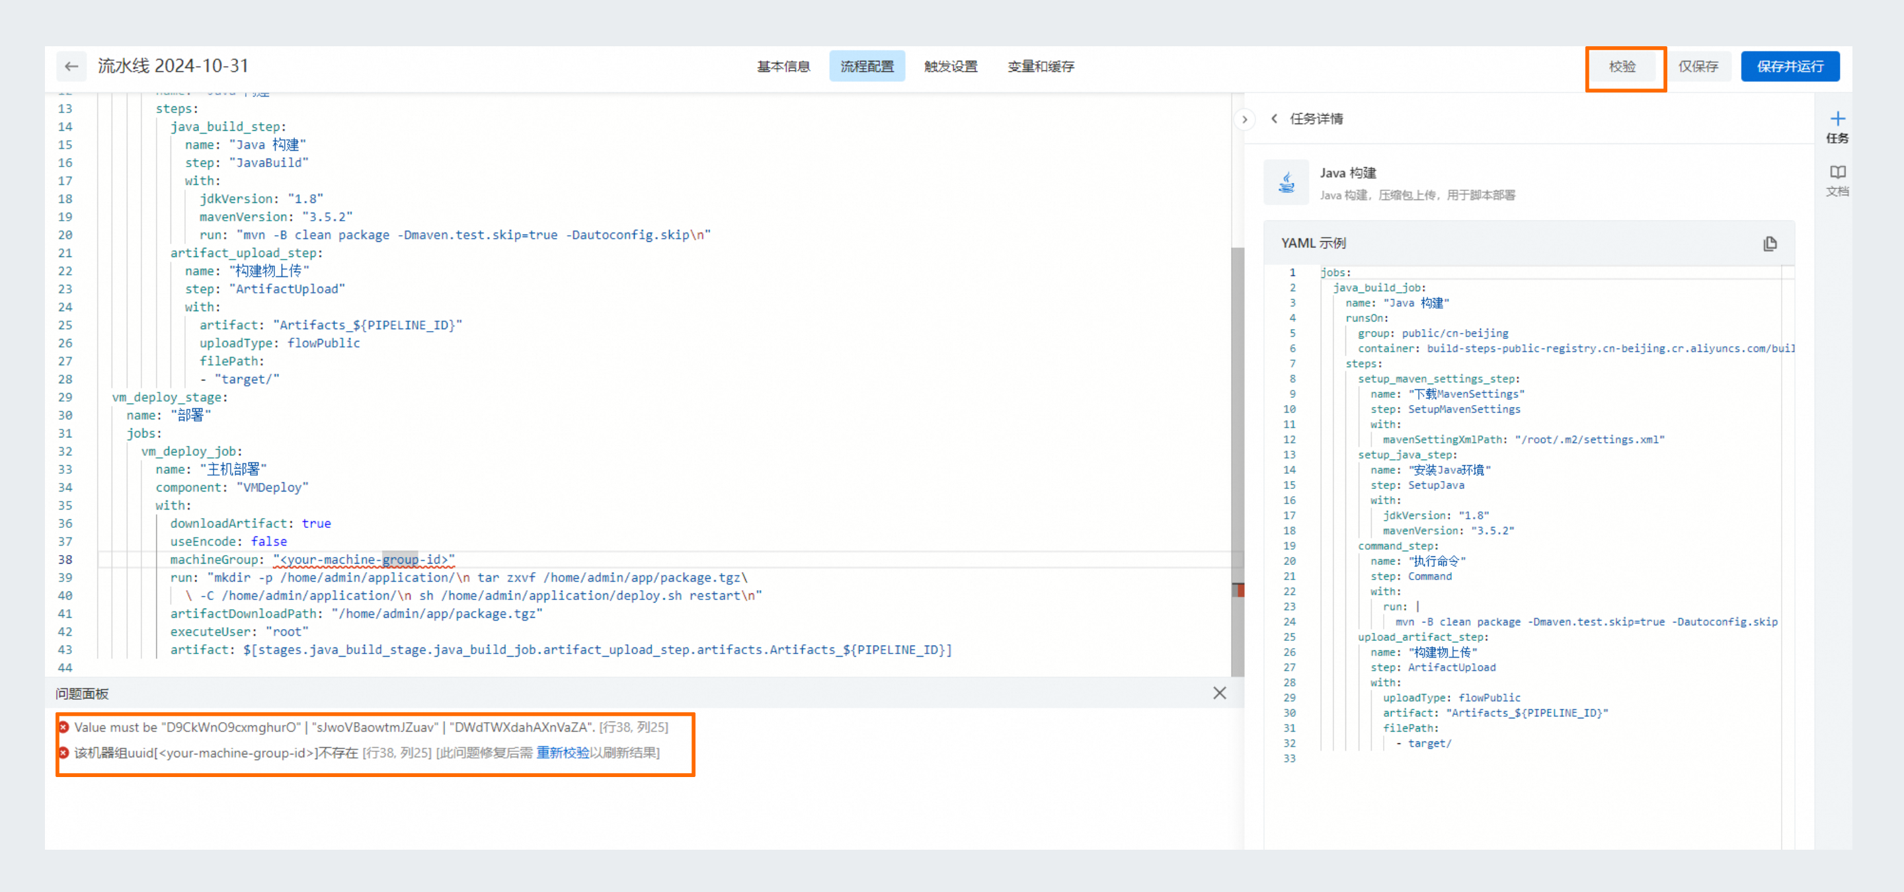Click the artifactDownloadPath line in editor
Screen dimensions: 1904x892
(x=356, y=614)
